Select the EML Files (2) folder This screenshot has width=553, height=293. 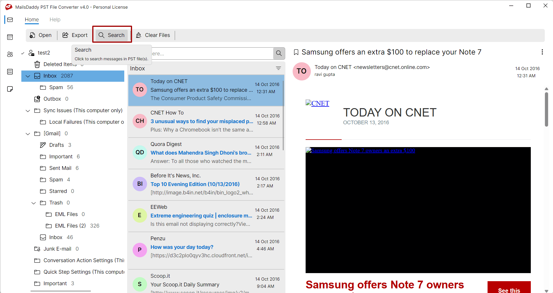(x=73, y=226)
